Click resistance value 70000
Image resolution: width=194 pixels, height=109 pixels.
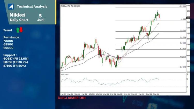[x=8, y=41]
